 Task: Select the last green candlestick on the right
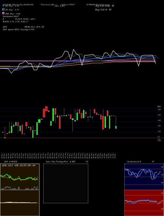(116, 127)
